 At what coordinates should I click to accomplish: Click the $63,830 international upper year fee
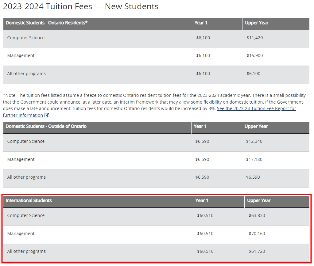(x=257, y=215)
